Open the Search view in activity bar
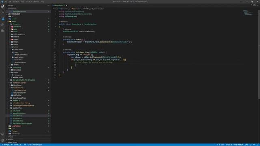Screen dimensions: 260x146 (3, 12)
